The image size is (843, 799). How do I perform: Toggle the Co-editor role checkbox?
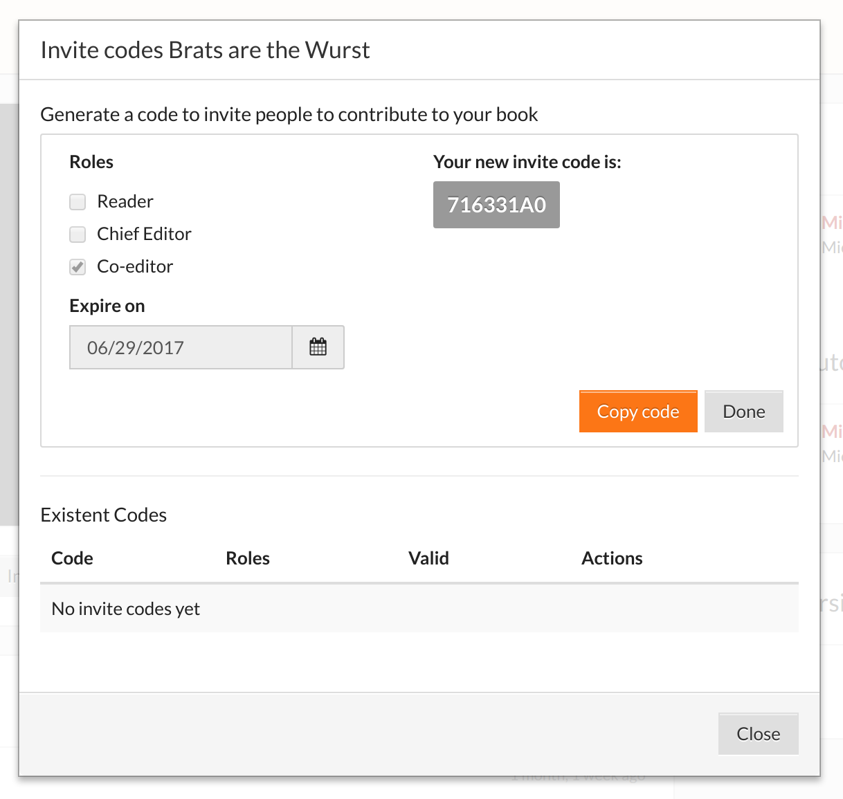coord(78,266)
